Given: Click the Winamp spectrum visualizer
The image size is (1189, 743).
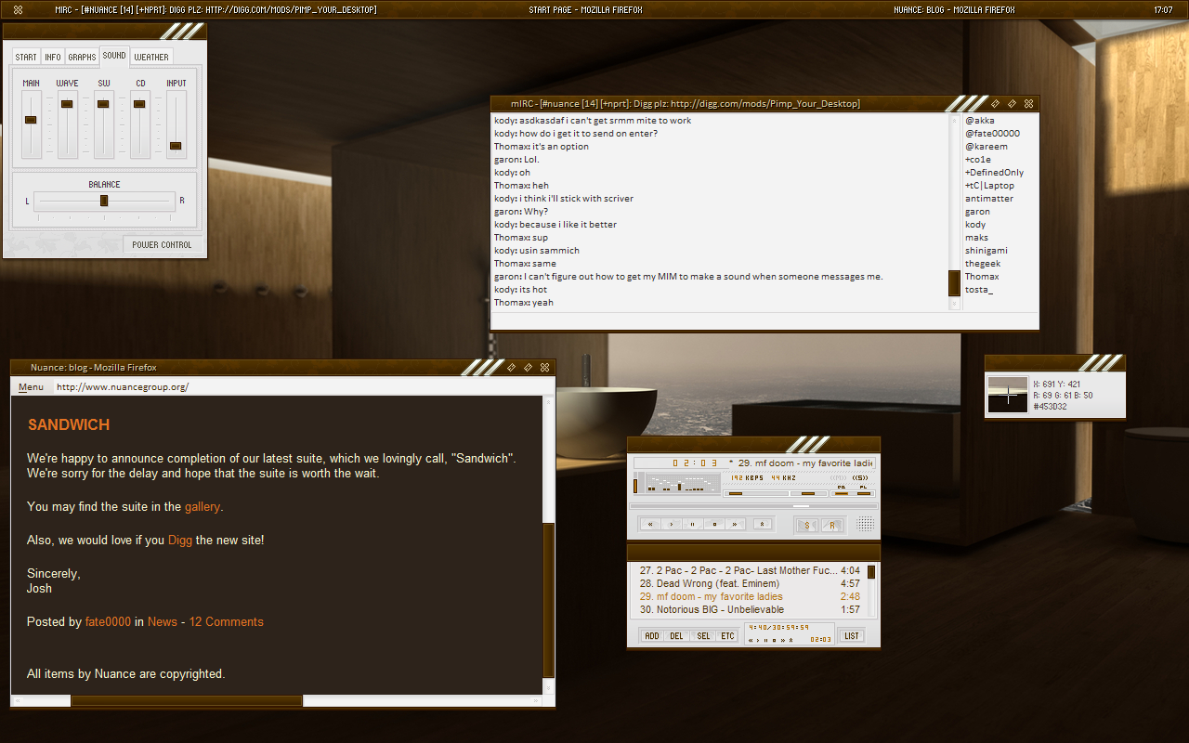Looking at the screenshot, I should tap(683, 483).
